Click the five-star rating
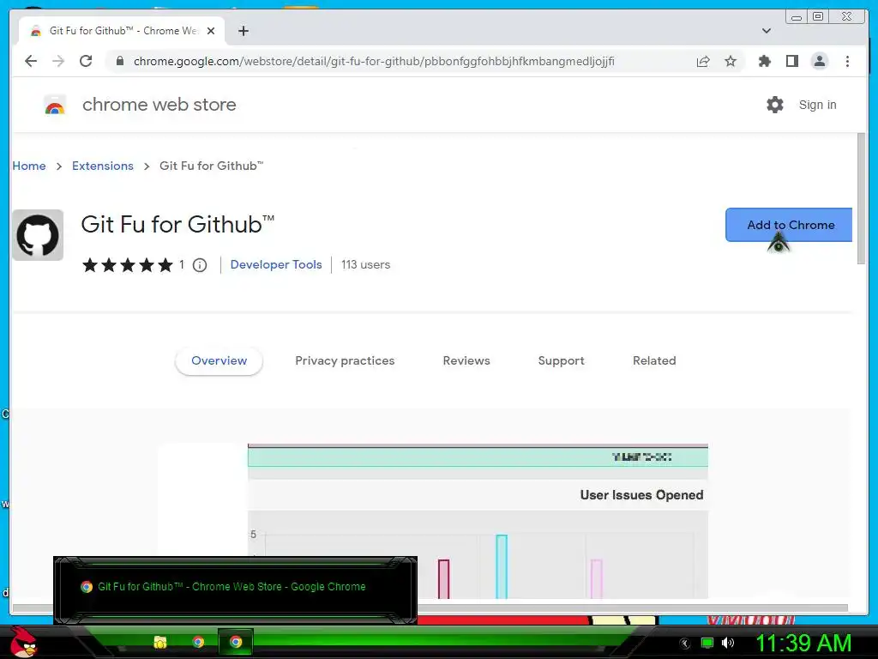The image size is (878, 659). click(x=128, y=265)
